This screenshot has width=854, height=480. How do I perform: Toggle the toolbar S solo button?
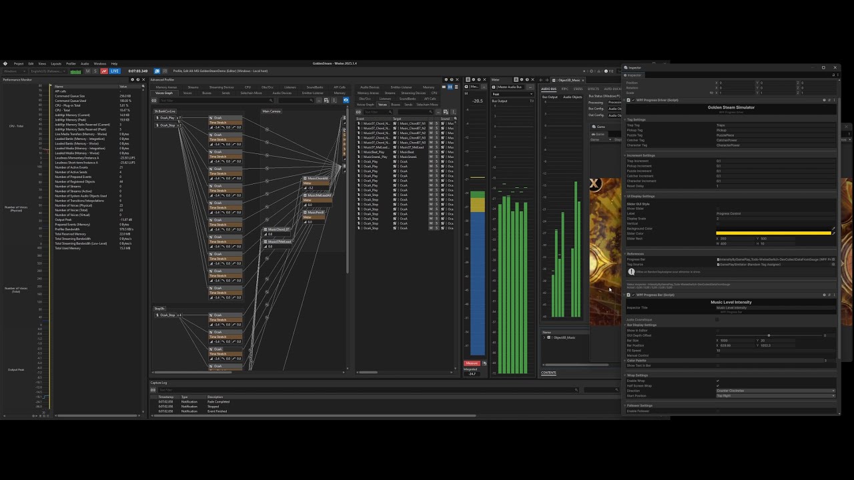point(95,71)
